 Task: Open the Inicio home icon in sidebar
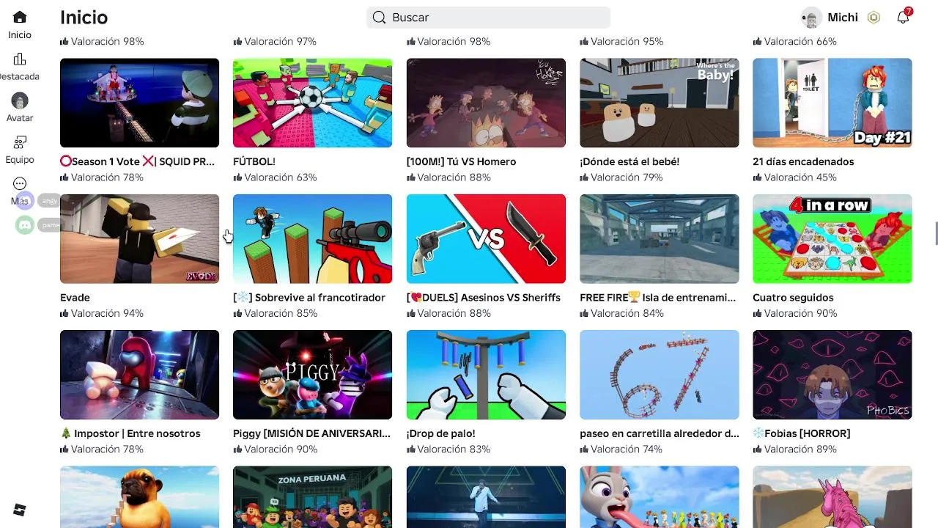pos(20,17)
